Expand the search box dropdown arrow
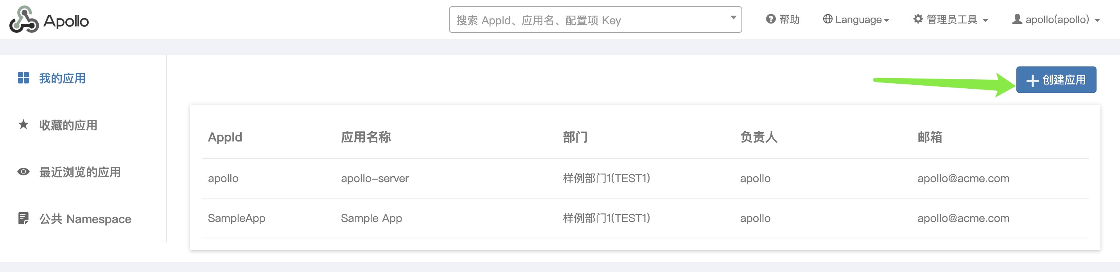The image size is (1120, 272). click(x=733, y=18)
